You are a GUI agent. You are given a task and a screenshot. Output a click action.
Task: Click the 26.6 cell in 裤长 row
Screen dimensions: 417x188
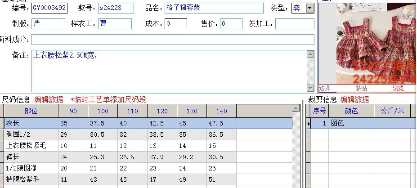pos(132,157)
